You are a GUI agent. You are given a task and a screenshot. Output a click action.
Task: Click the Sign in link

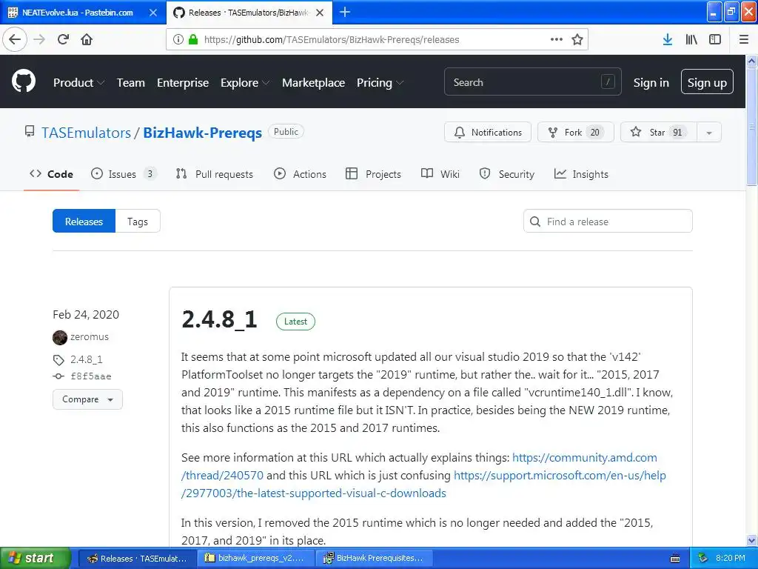click(x=651, y=83)
